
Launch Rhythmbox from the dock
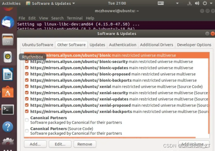coord(8,57)
